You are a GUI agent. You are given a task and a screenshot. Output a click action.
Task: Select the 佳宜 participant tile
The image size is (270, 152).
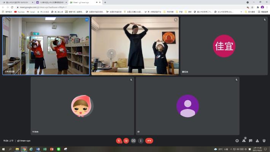pos(224,46)
